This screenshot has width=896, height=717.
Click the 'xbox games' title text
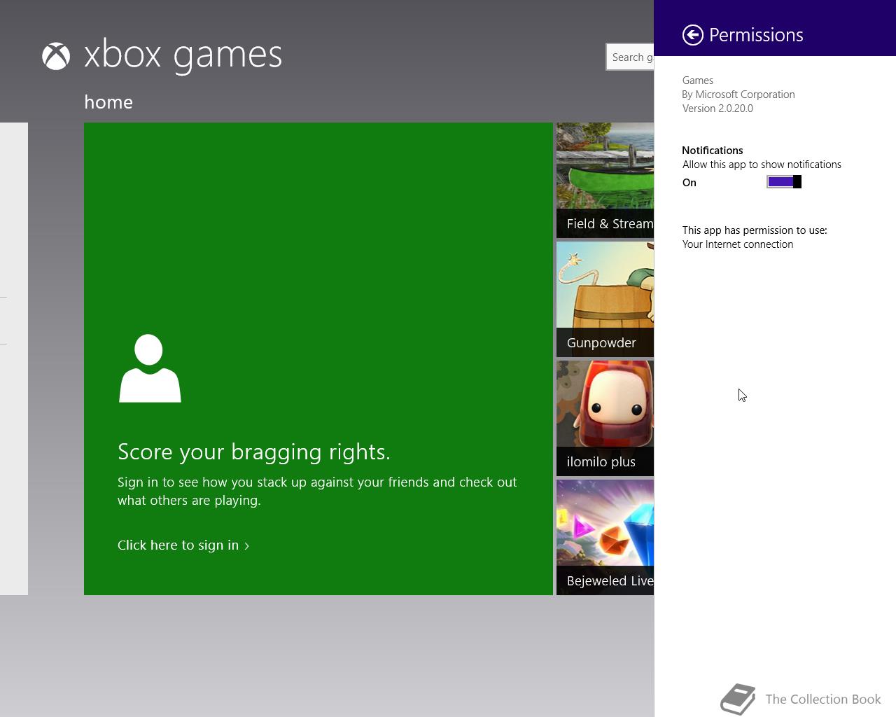coord(183,55)
